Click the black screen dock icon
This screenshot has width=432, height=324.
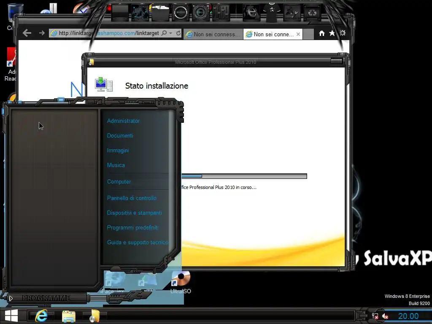tap(120, 12)
